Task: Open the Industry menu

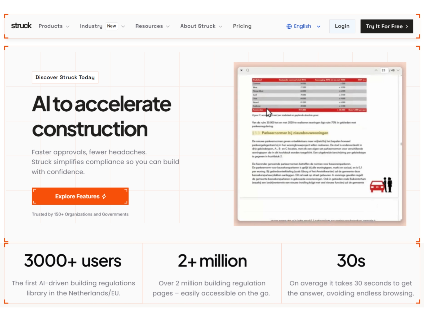Action: 102,26
